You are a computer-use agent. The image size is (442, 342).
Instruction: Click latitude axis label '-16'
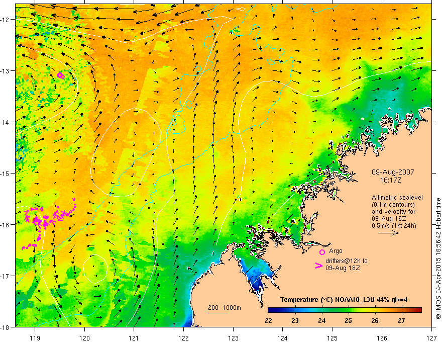[x=6, y=225]
